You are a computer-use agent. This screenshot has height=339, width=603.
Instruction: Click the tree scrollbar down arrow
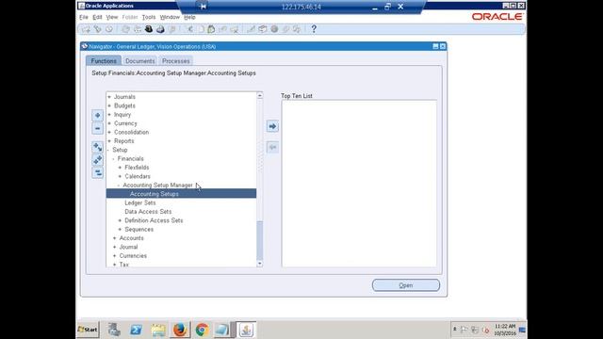[260, 264]
